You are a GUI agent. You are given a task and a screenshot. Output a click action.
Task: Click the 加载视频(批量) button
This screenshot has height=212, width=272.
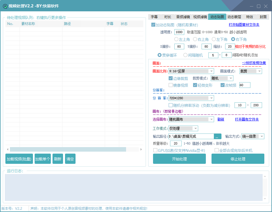click(x=19, y=159)
